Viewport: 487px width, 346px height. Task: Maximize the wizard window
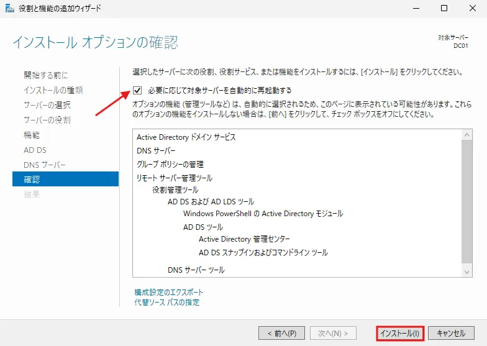point(444,9)
